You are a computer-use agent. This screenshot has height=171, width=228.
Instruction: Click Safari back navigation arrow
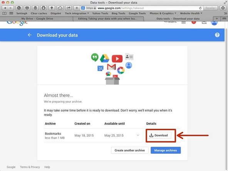[x=5, y=8]
